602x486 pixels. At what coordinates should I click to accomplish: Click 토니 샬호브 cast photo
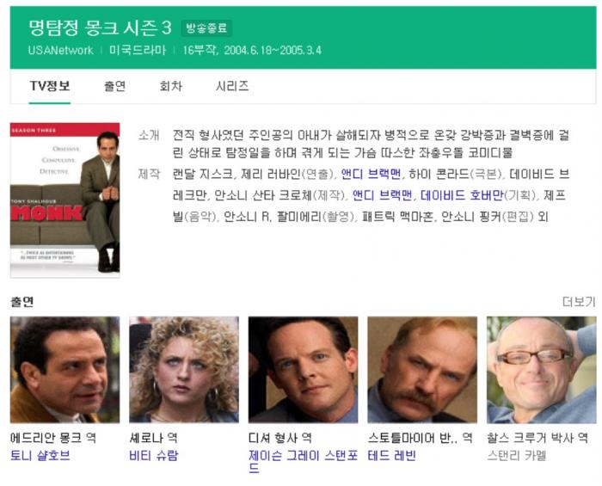click(x=64, y=370)
